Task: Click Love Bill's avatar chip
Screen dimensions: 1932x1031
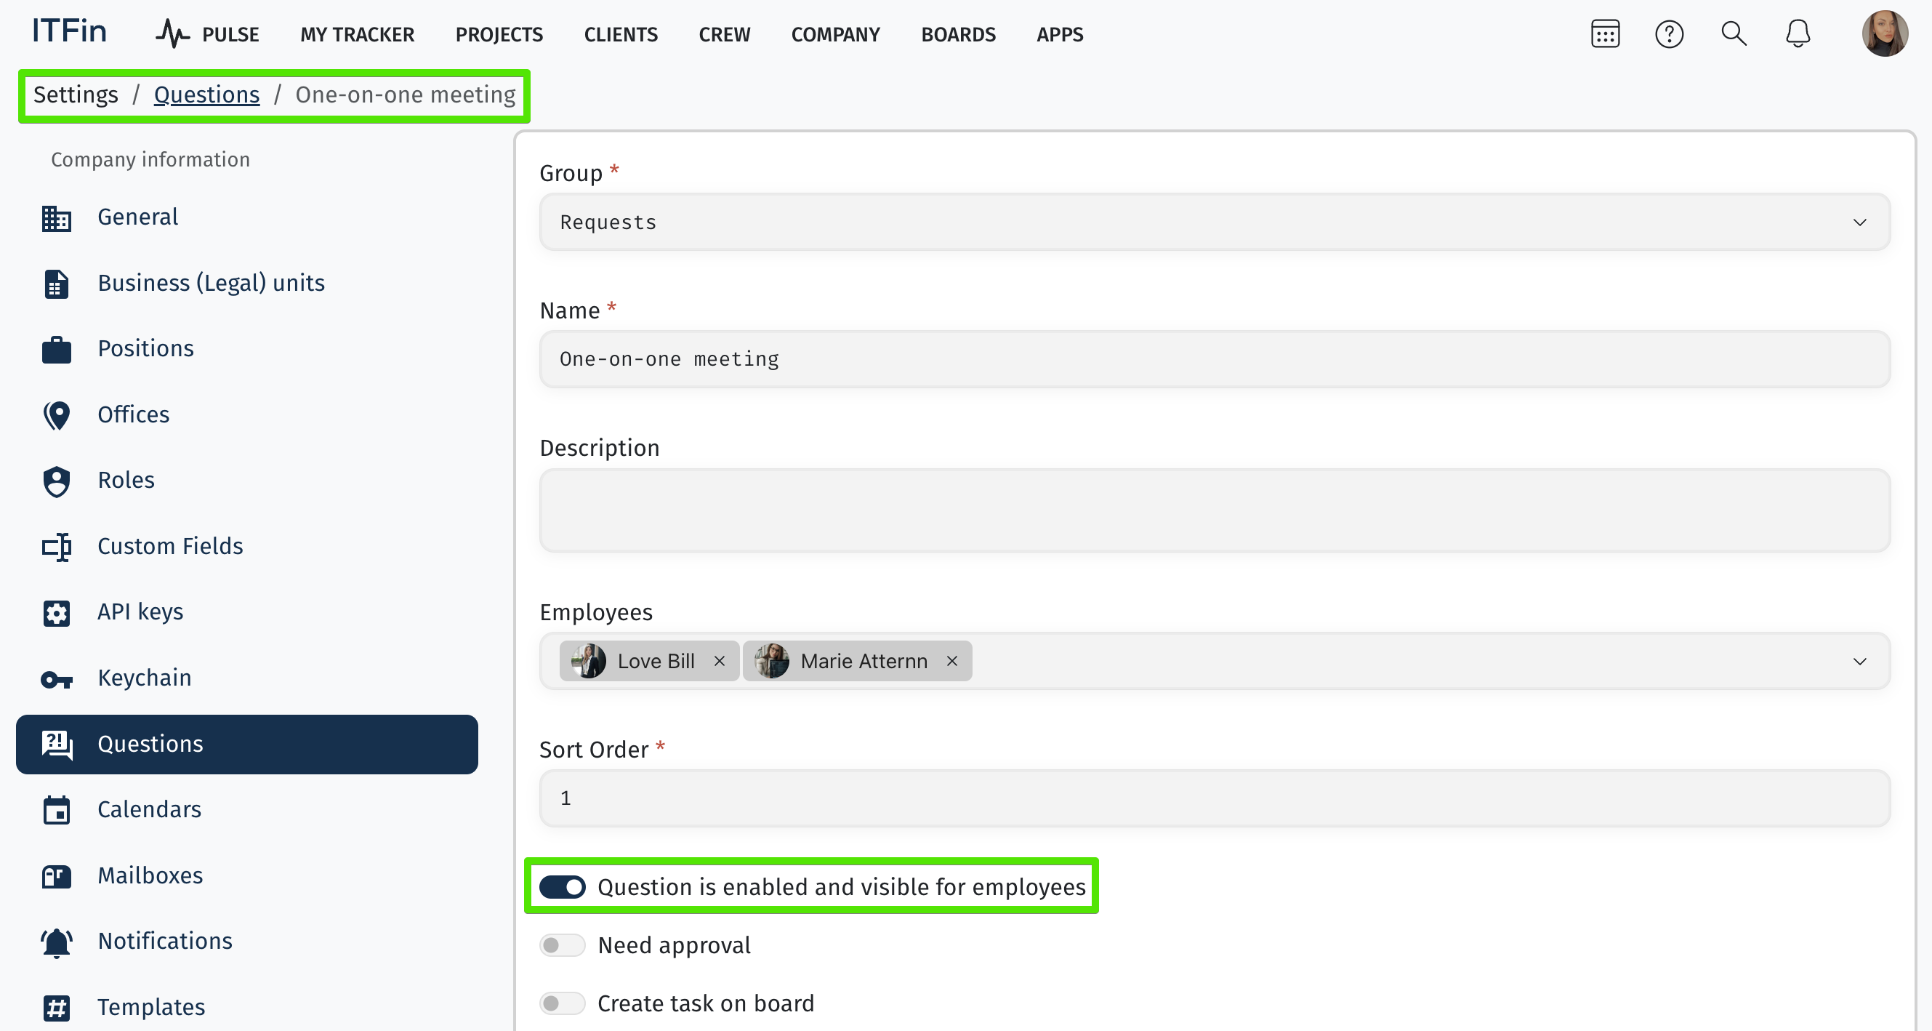Action: (x=588, y=661)
